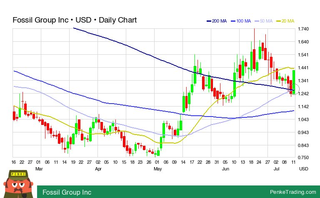320x198 pixels.
Task: Click the chart title Fossil Group Inc
Action: coord(75,20)
